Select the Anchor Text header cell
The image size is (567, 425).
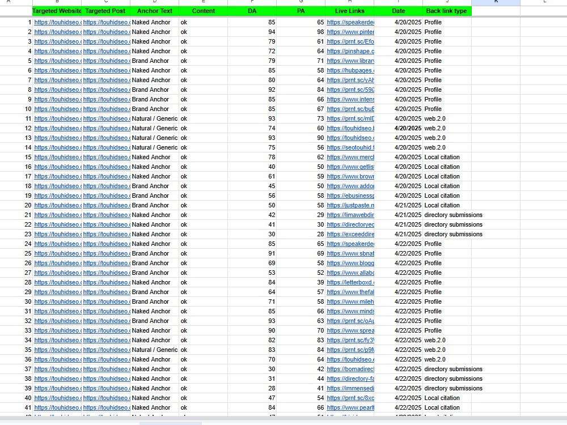154,11
